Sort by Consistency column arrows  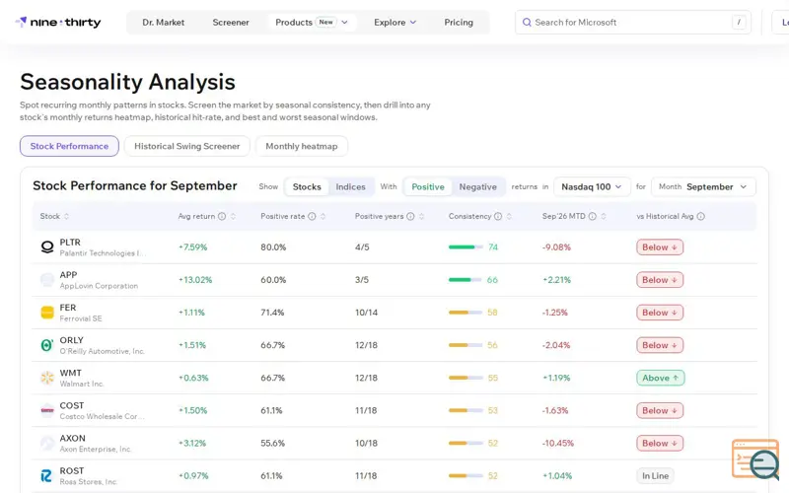(x=509, y=216)
